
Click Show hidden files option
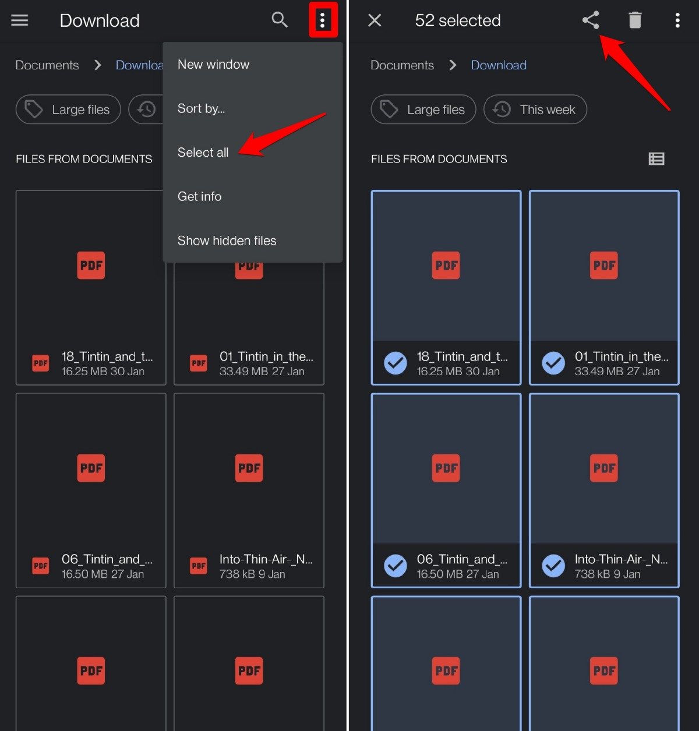pyautogui.click(x=227, y=241)
